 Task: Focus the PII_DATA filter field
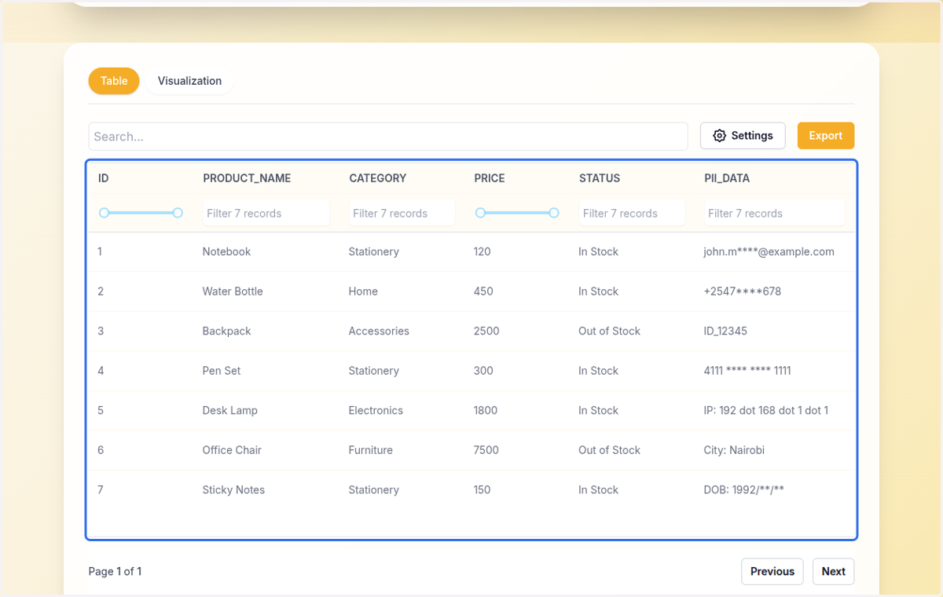pyautogui.click(x=775, y=213)
